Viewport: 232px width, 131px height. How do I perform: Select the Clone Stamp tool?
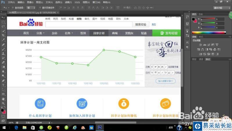point(3,54)
